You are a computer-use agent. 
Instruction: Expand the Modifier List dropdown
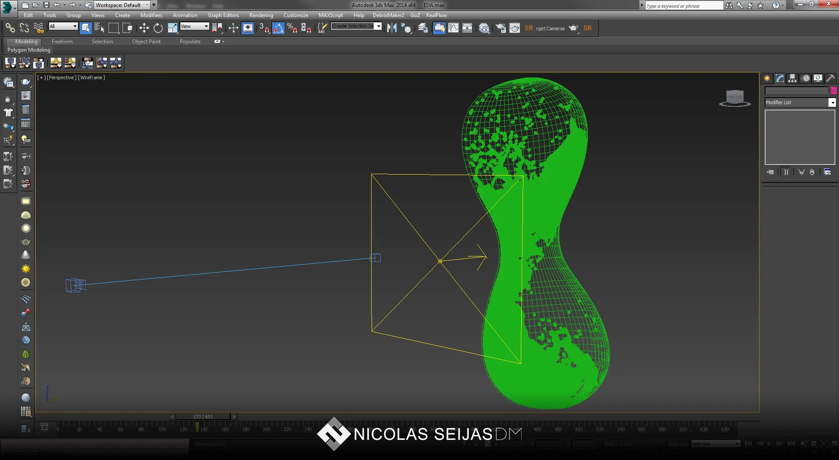point(832,102)
